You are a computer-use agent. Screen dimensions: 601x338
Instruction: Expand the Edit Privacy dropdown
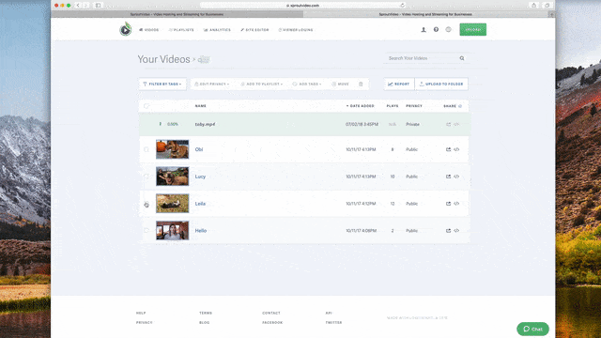click(212, 84)
